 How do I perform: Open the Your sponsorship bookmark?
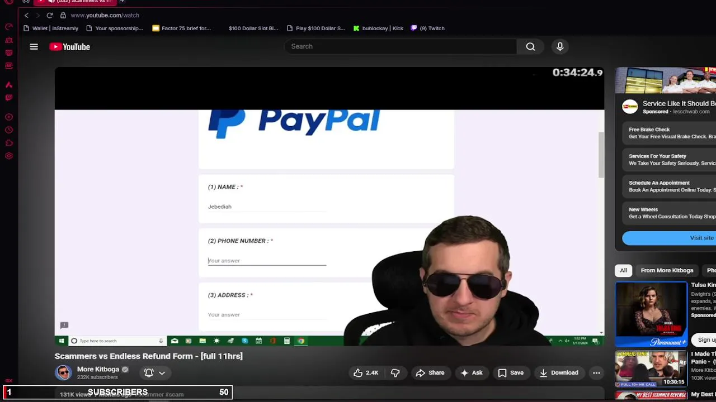tap(115, 28)
